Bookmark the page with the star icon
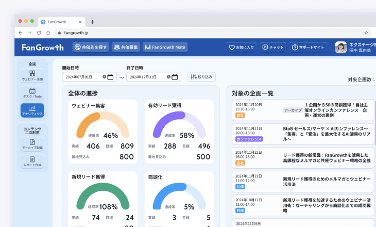376x227 pixels. point(366,33)
